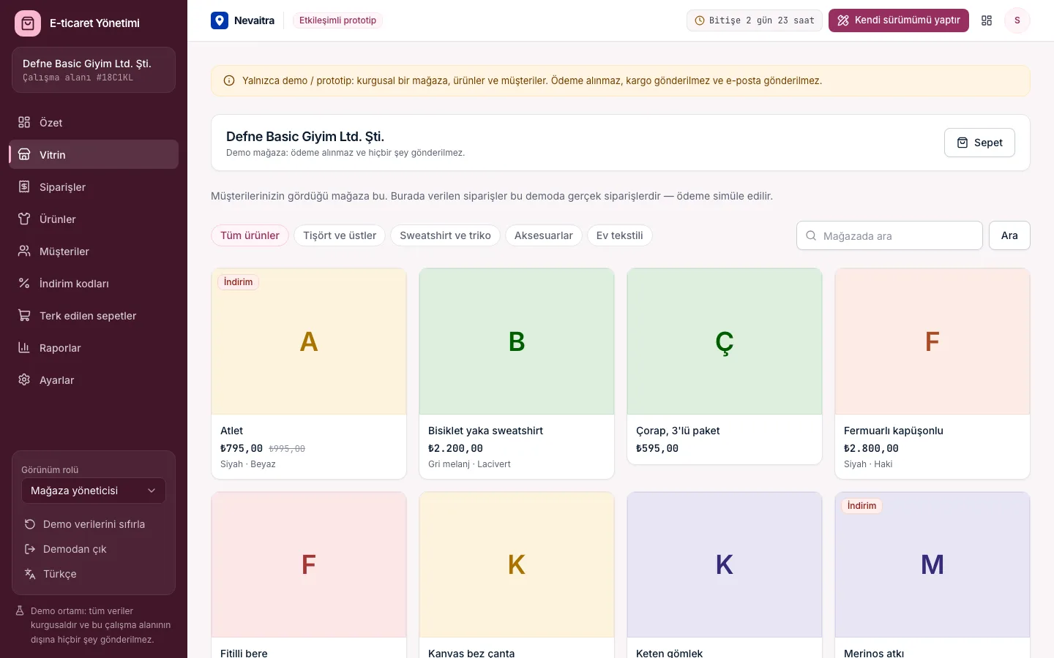The image size is (1054, 658).
Task: Filter by Ev tekstili category
Action: (x=620, y=235)
